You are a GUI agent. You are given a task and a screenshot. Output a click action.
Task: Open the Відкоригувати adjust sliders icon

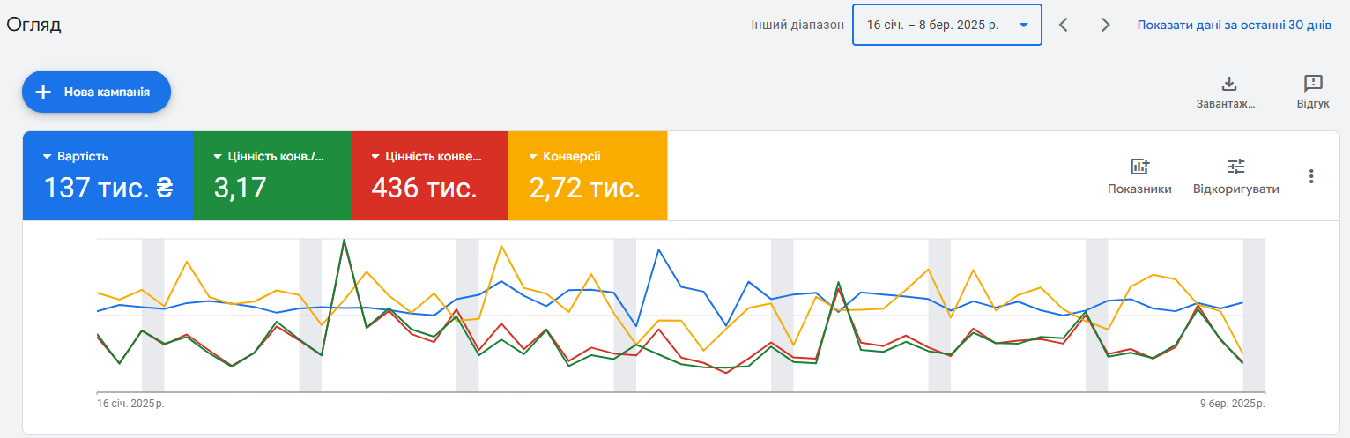[1236, 167]
